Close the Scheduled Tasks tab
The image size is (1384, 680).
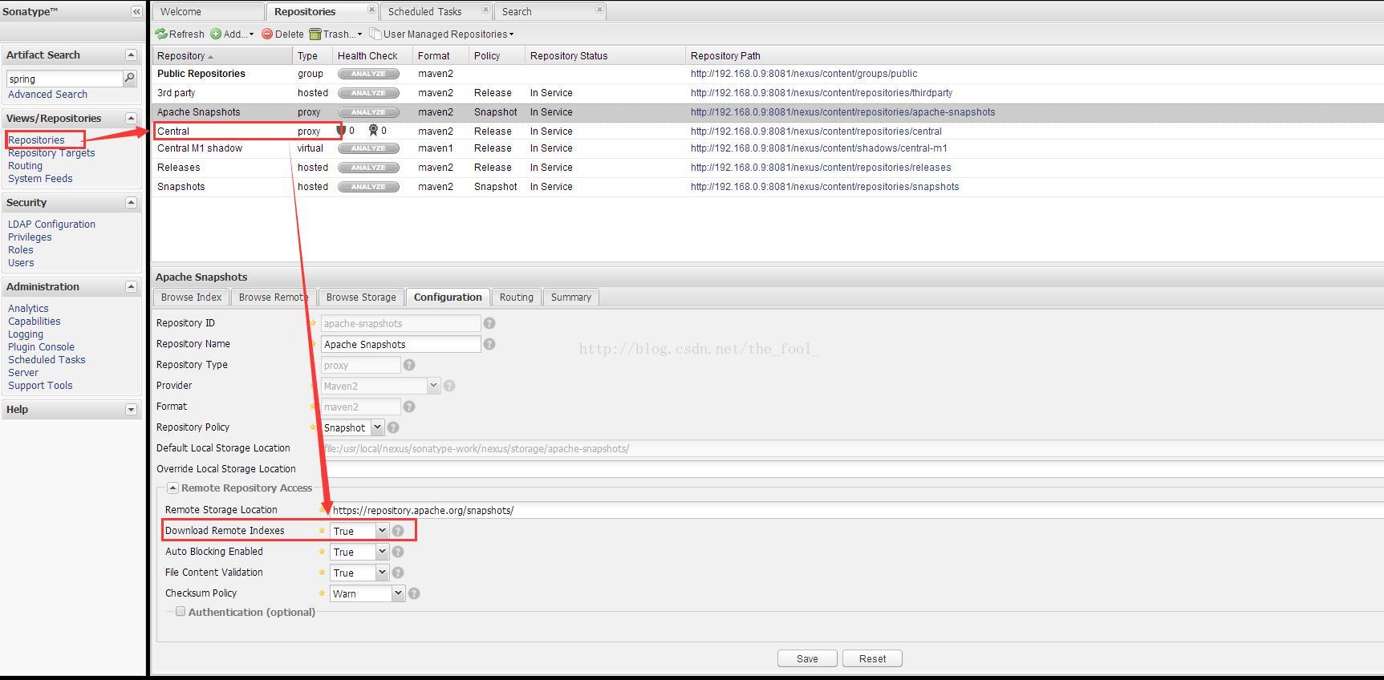pyautogui.click(x=485, y=10)
